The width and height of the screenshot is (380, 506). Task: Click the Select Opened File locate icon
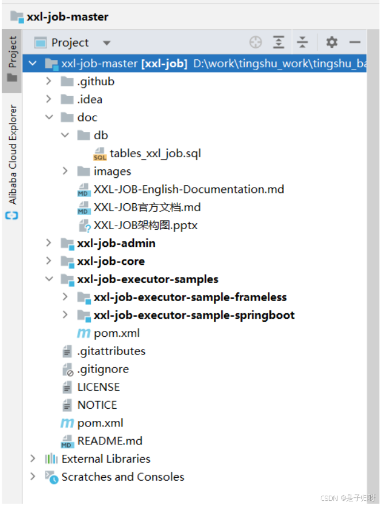coord(256,42)
